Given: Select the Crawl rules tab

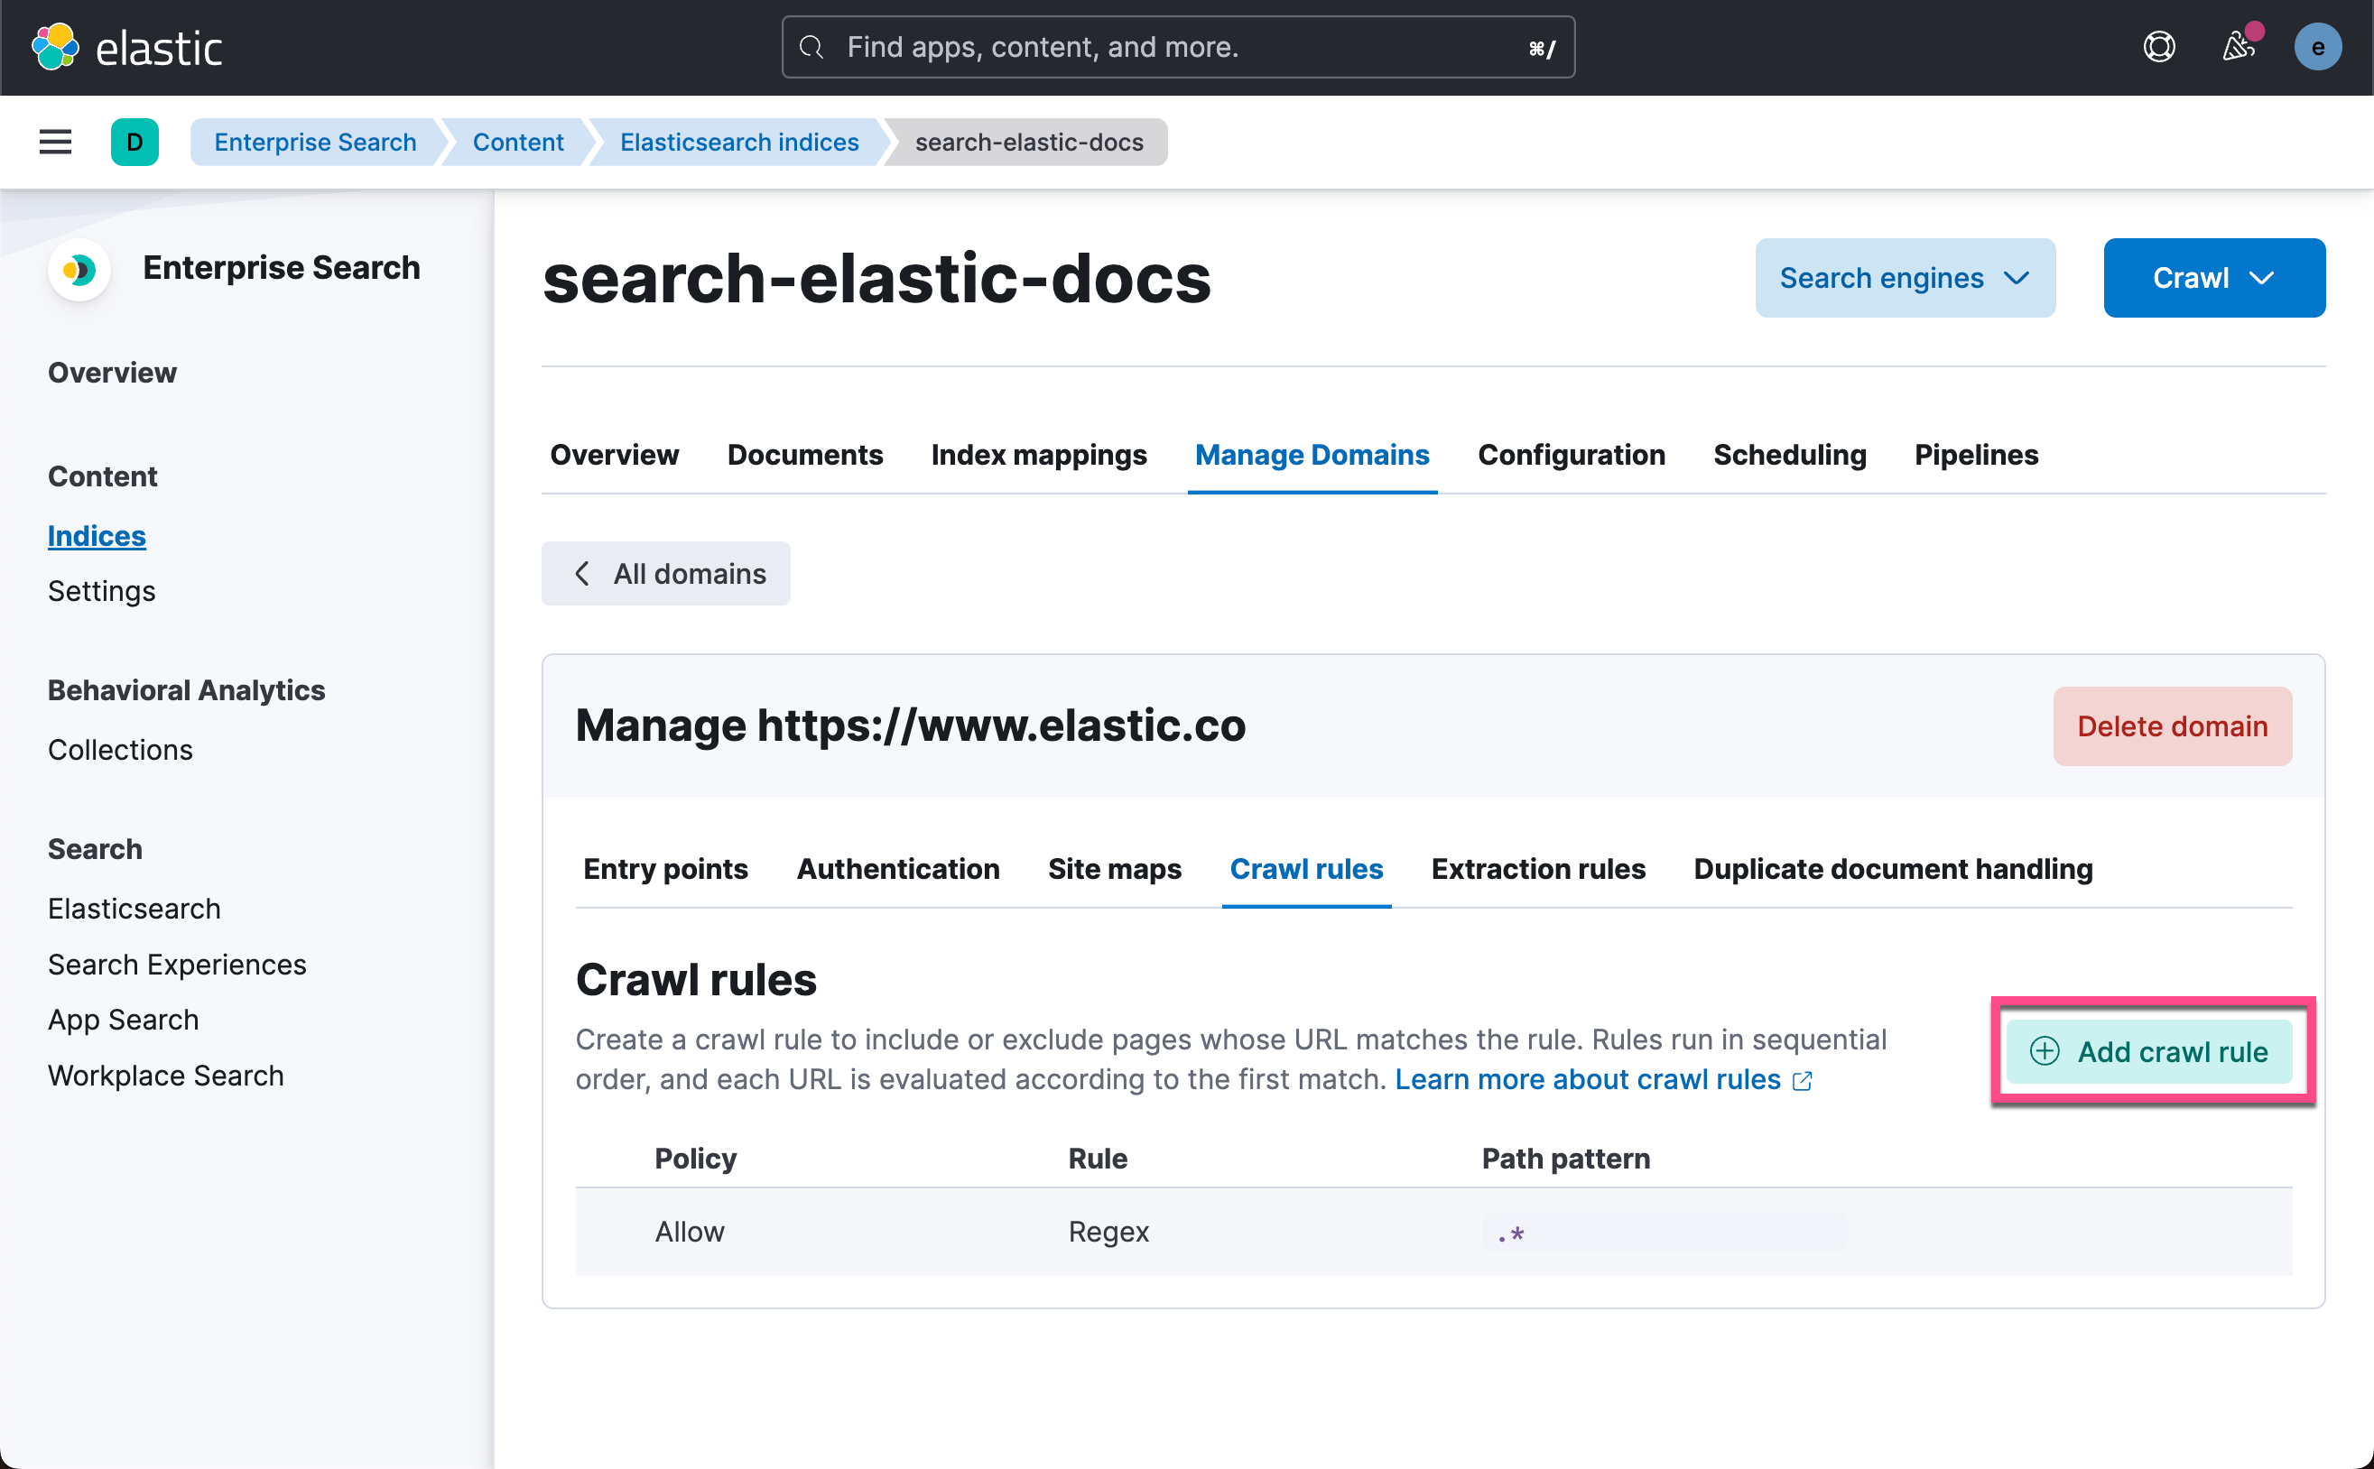Looking at the screenshot, I should tap(1305, 869).
